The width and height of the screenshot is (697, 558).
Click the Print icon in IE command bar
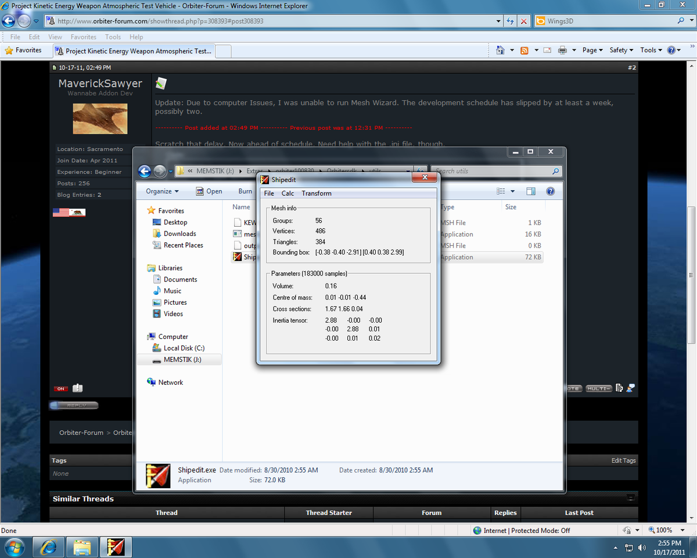562,51
